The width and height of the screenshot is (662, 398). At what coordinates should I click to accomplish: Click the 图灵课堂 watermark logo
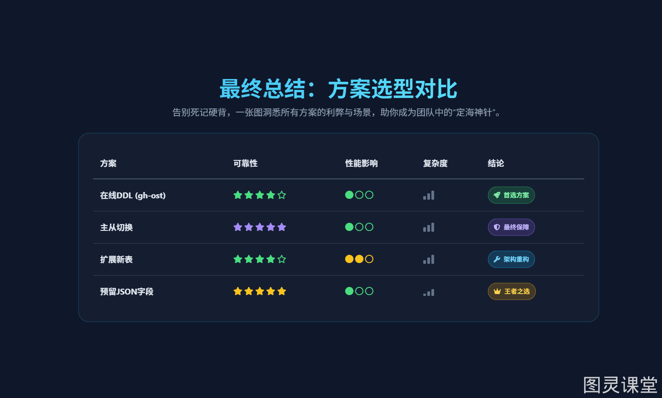pyautogui.click(x=620, y=385)
